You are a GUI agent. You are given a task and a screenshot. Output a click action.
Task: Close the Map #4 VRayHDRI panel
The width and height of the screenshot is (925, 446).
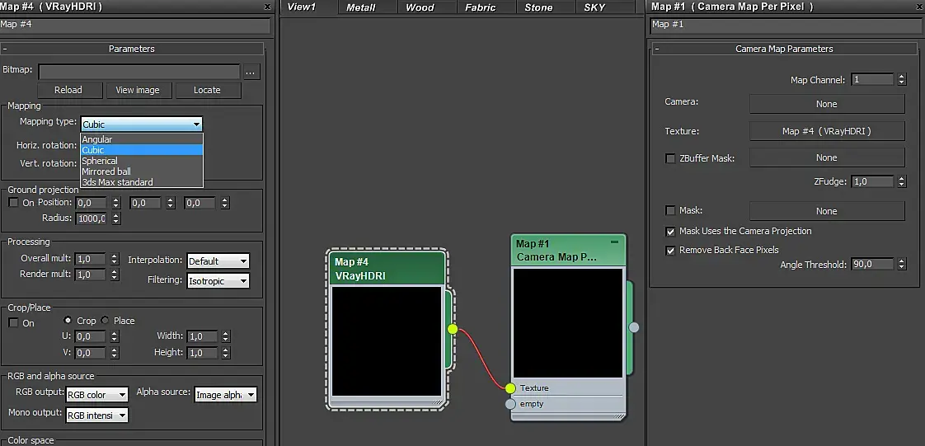(267, 7)
